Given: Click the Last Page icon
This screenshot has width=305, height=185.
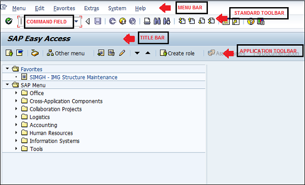Looking at the screenshot, I should tap(211, 21).
